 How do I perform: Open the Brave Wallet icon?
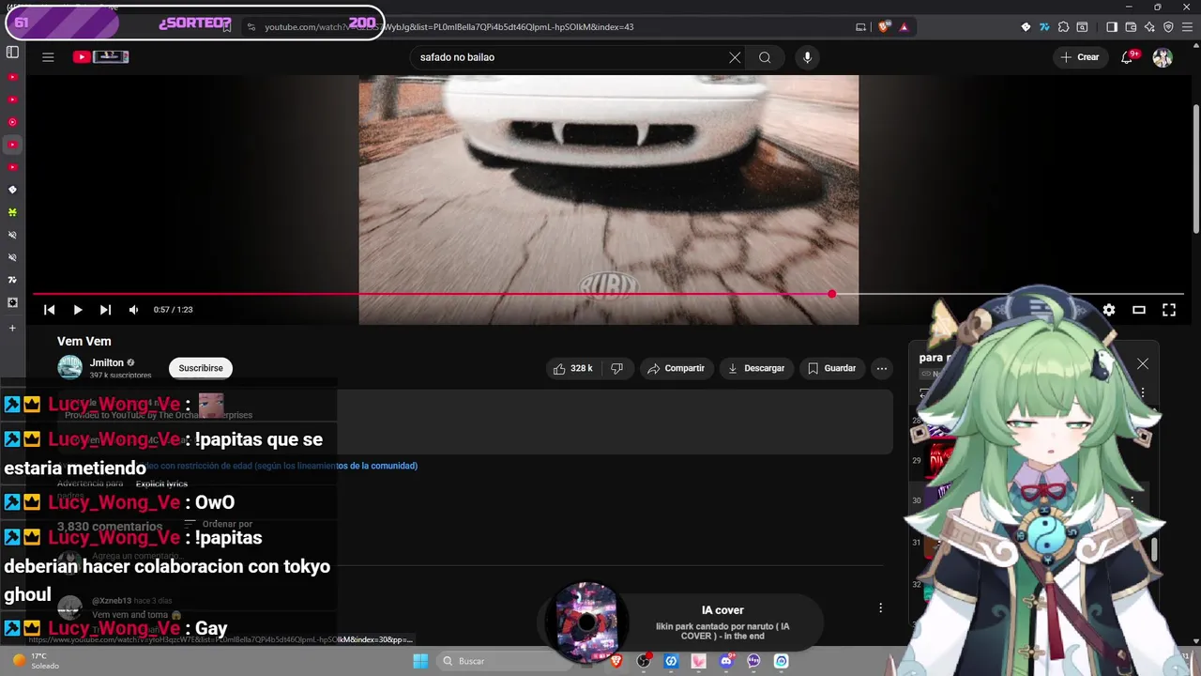(1131, 27)
